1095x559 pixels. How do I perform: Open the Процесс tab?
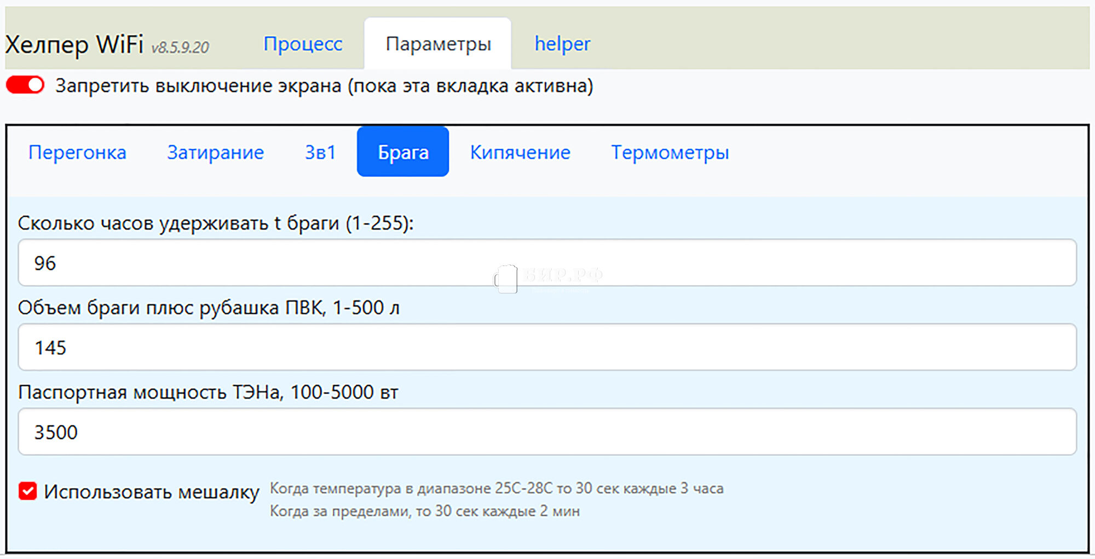tap(303, 44)
